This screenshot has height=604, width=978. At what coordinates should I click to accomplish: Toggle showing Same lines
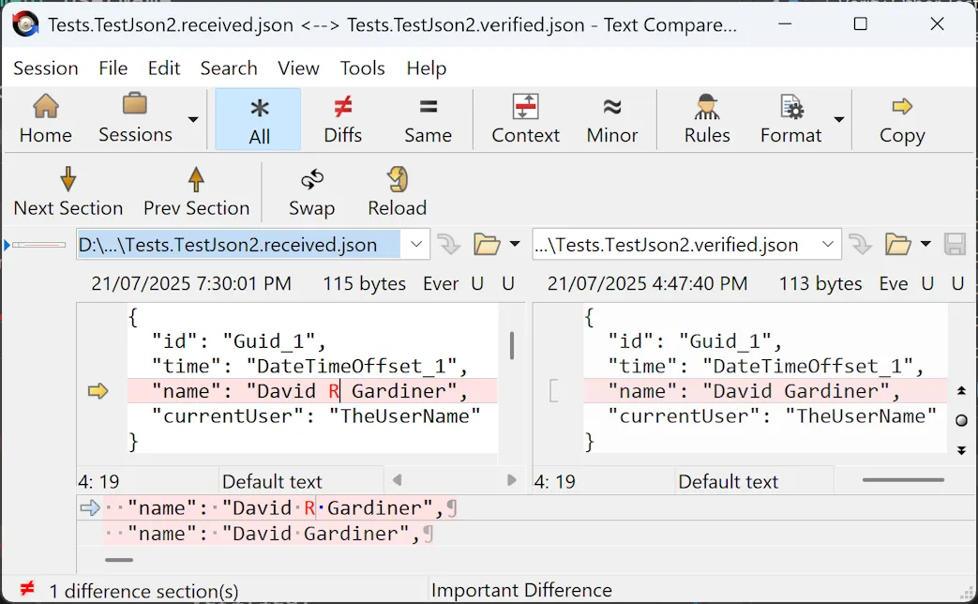(x=428, y=118)
